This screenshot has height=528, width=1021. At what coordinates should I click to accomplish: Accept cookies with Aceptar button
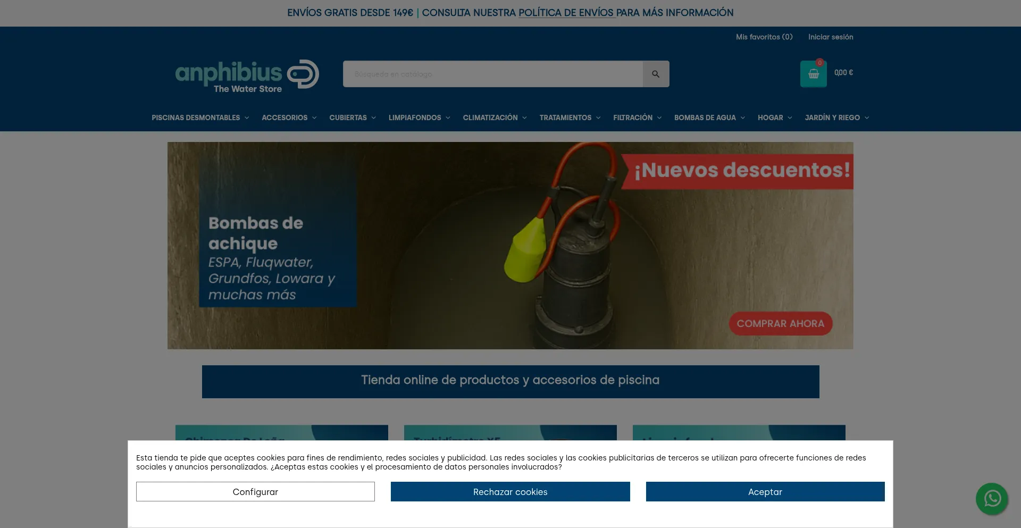(x=765, y=492)
